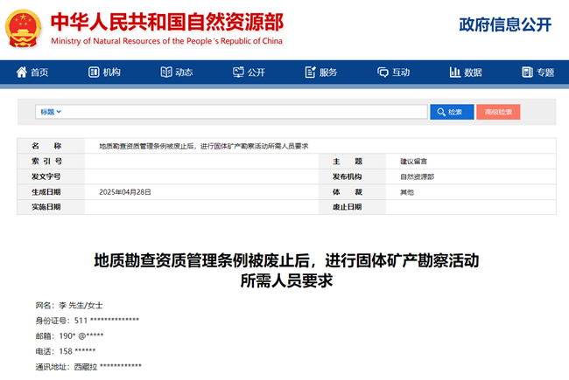Click 建议留言 in the 主题 row
Screen dimensions: 569x380
pos(413,162)
